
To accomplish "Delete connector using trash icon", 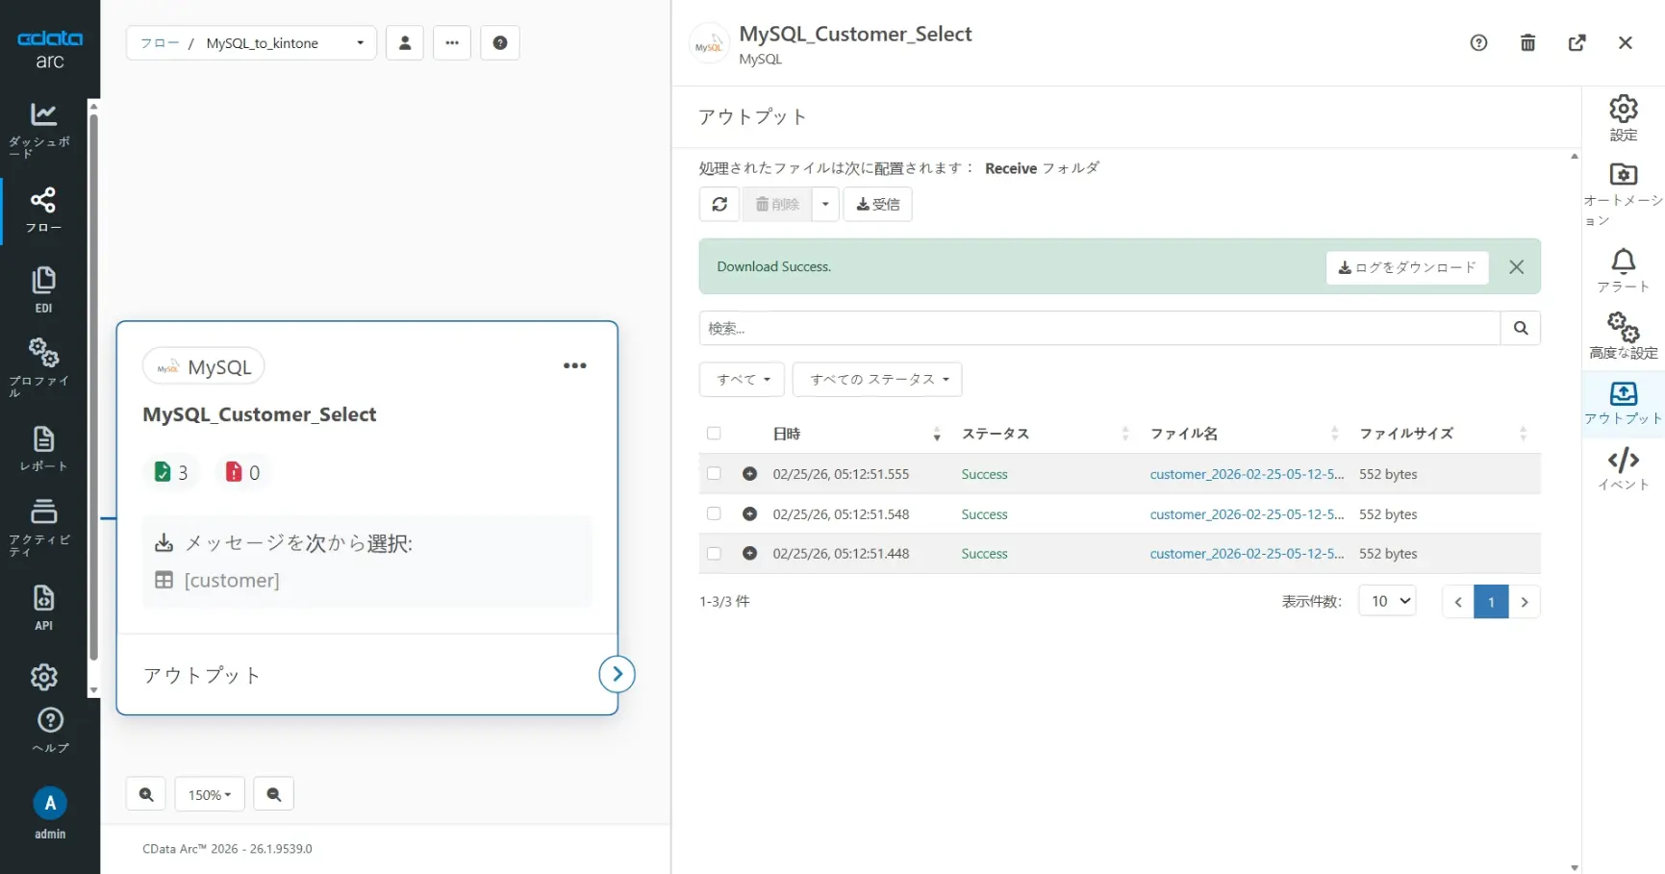I will point(1527,43).
